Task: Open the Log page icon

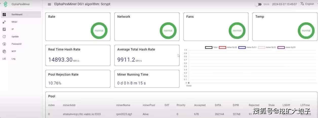Action: [x=4, y=59]
